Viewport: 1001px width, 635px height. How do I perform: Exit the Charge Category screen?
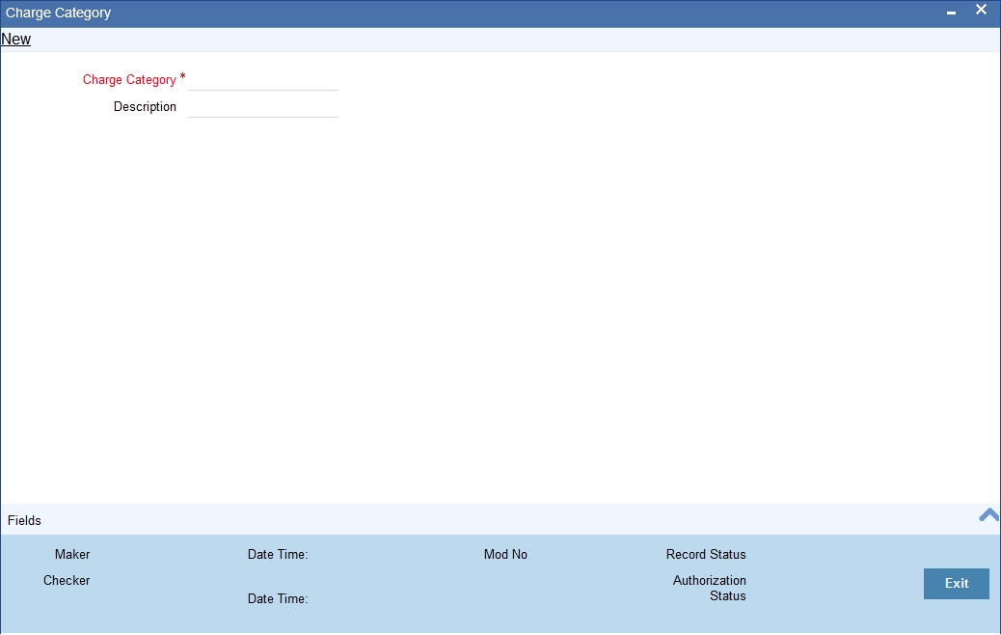957,583
